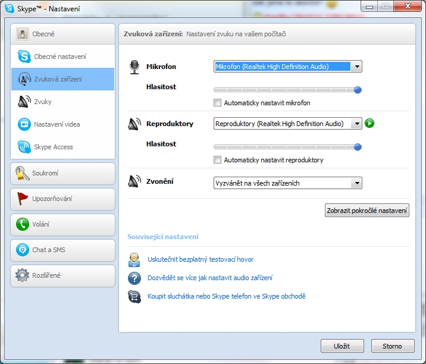Click the chat bubble icon for Chat a SMS
This screenshot has width=426, height=364.
point(22,250)
